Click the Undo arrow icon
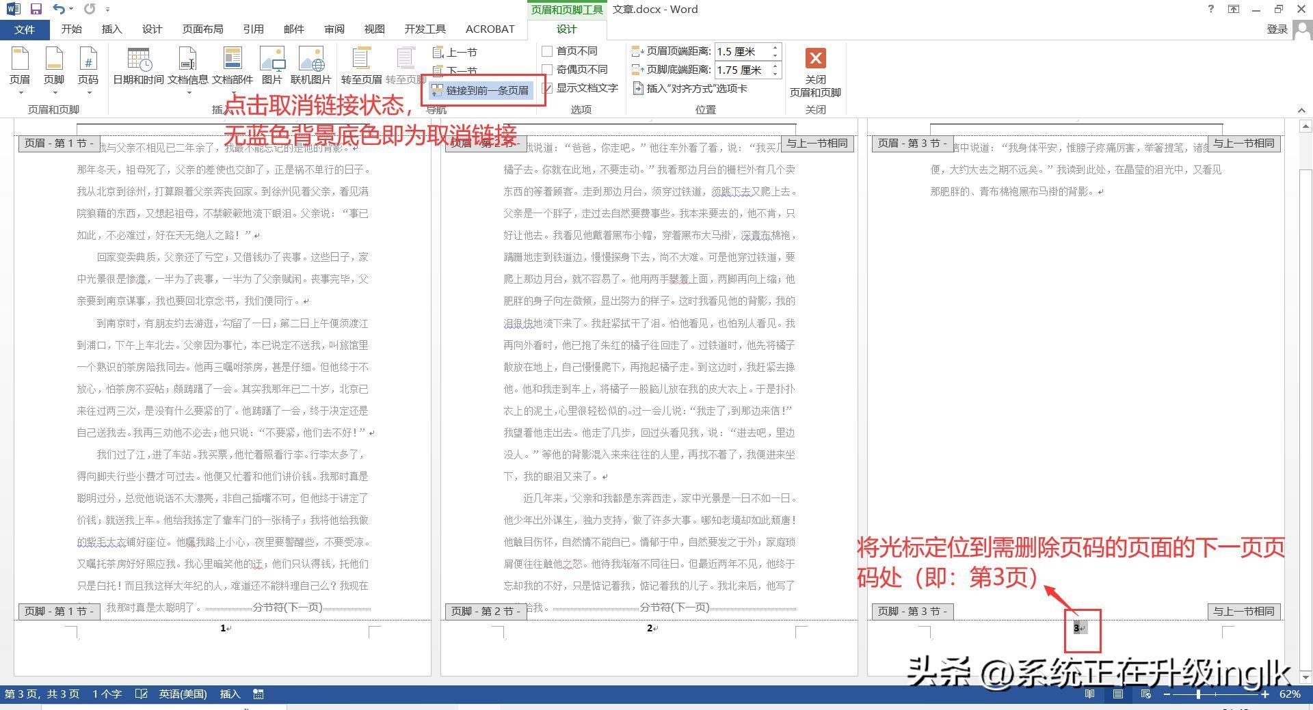The image size is (1313, 710). coord(59,9)
